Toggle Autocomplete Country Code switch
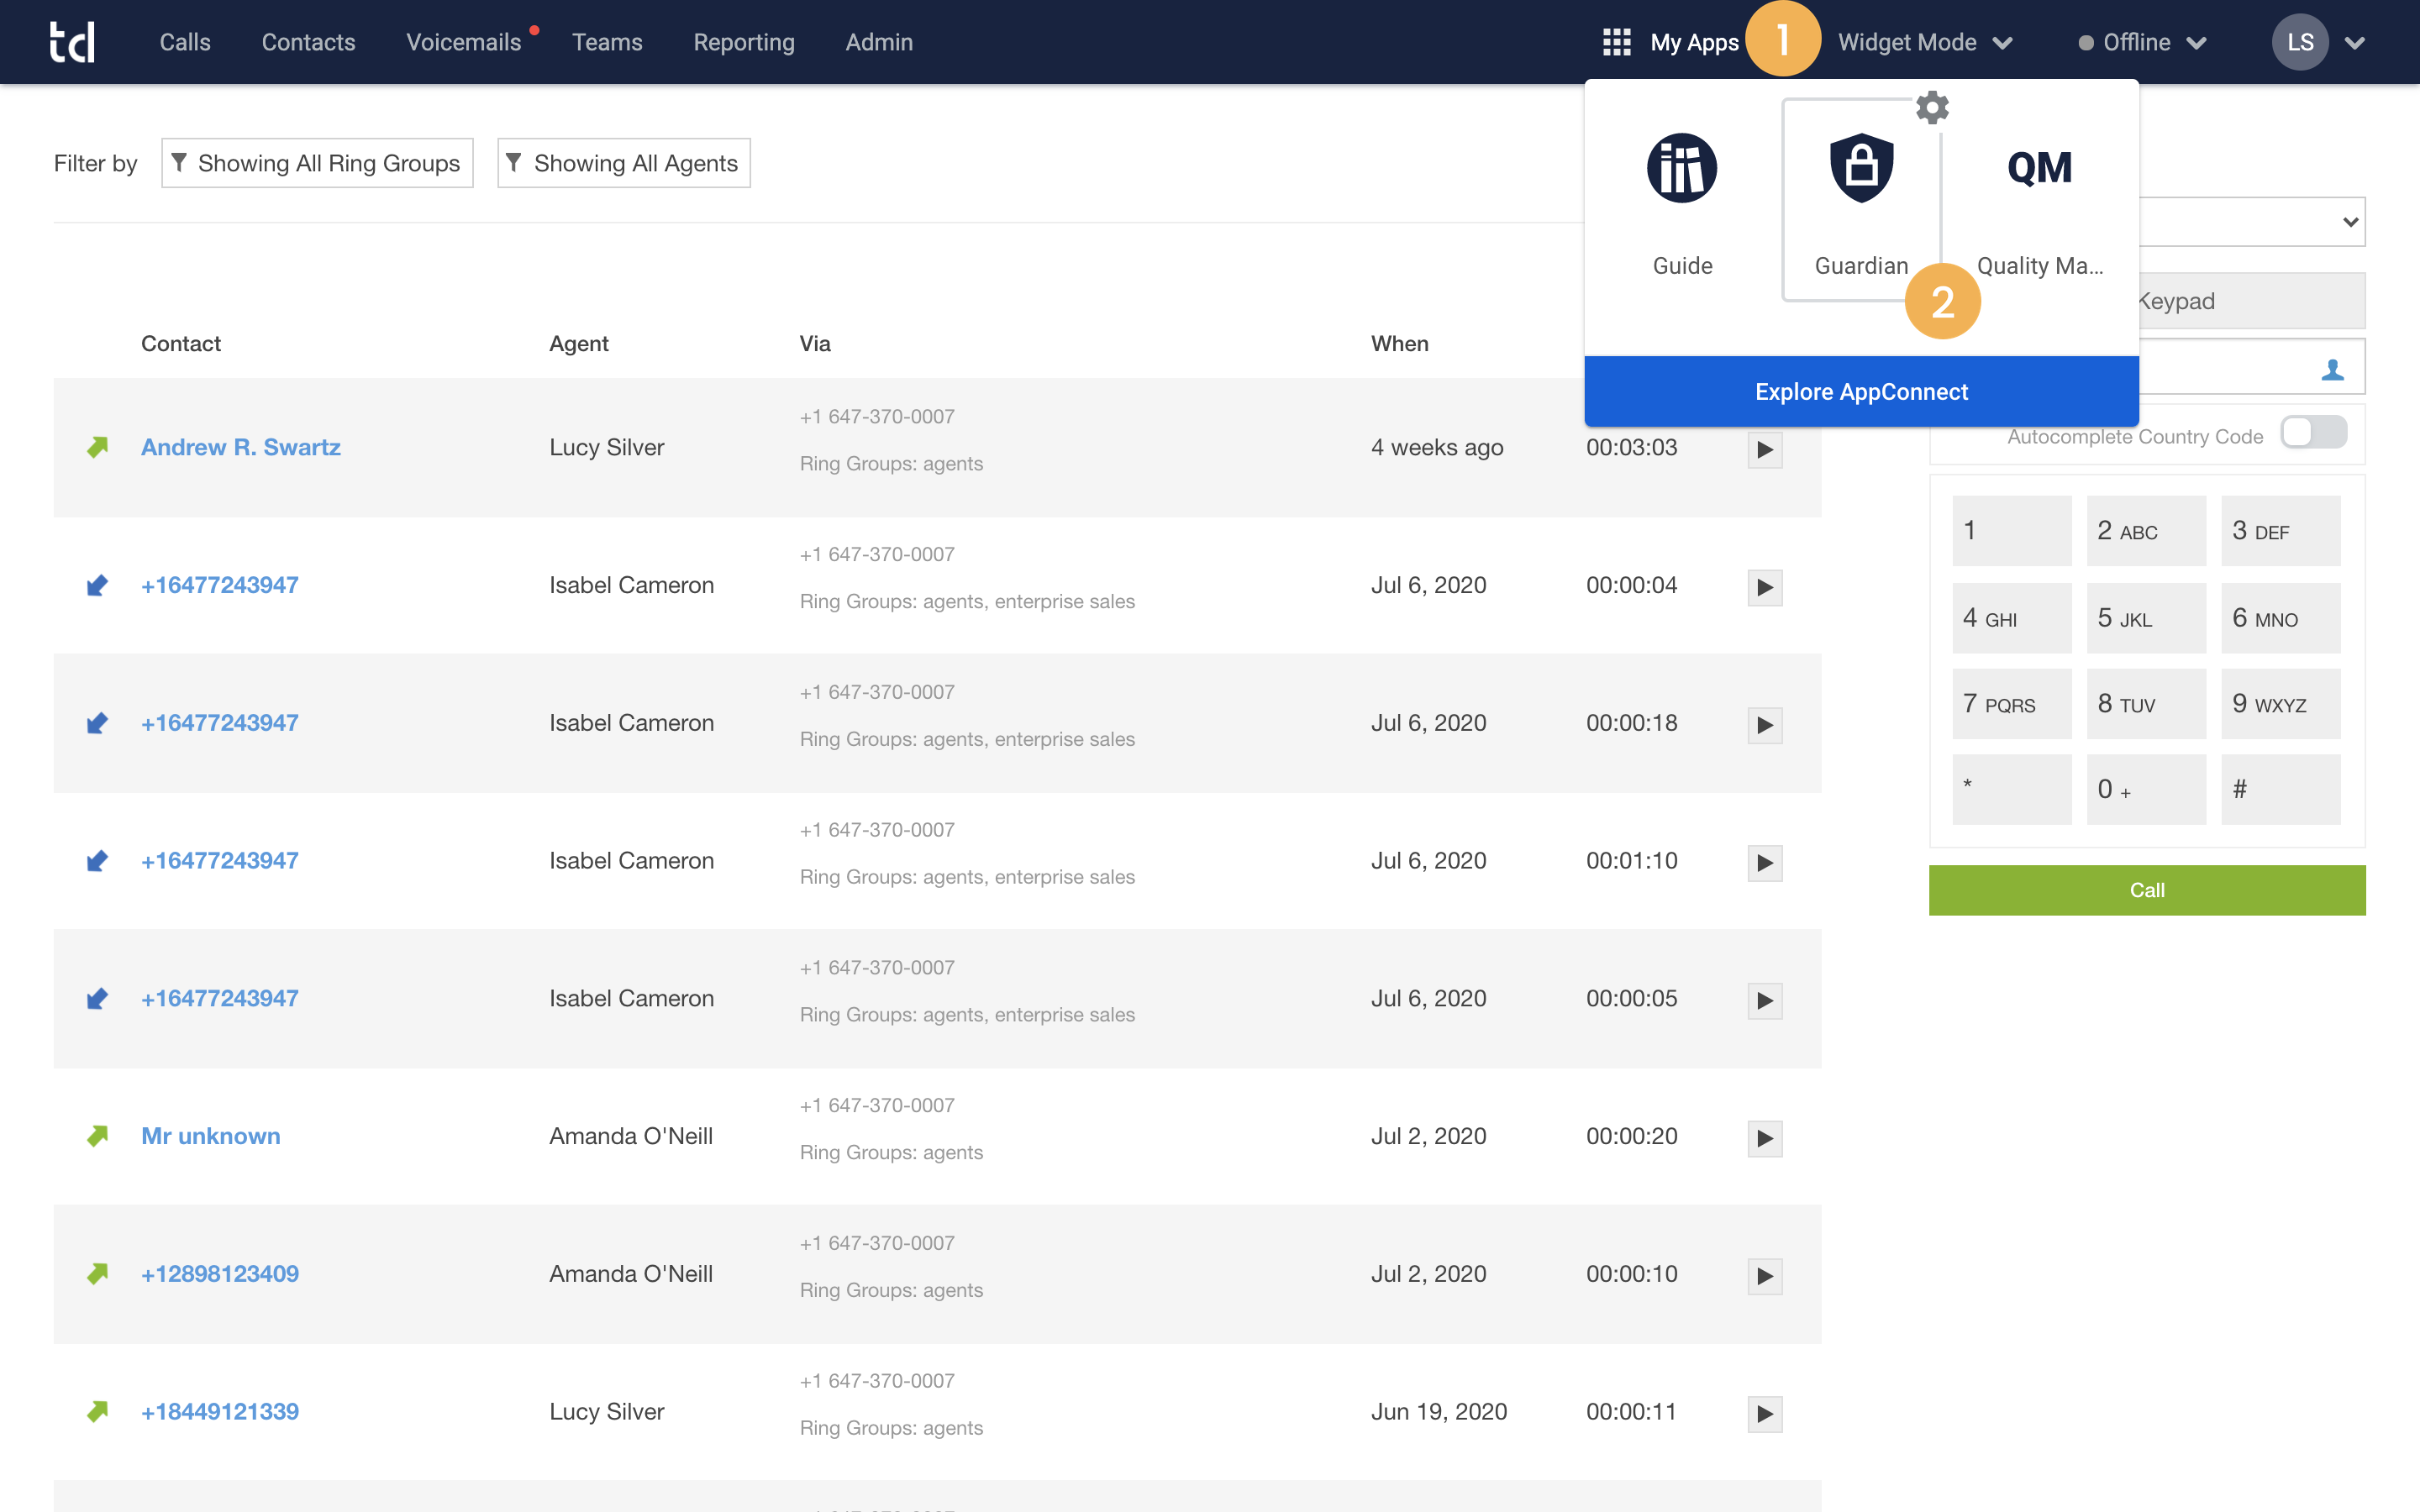Screen dimensions: 2420x1512 point(2313,433)
